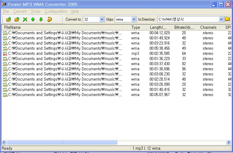The height and width of the screenshot is (153, 233).
Task: Sort list by Channels column header
Action: pyautogui.click(x=208, y=28)
